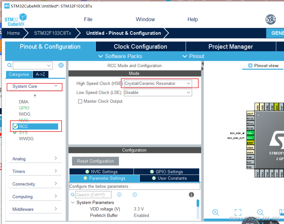Select IWDG in System Core list
Image resolution: width=284 pixels, height=224 pixels.
(x=24, y=114)
